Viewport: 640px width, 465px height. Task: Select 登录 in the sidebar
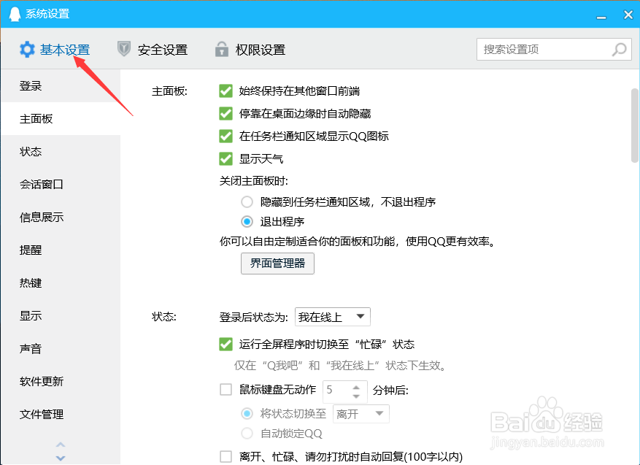61,85
